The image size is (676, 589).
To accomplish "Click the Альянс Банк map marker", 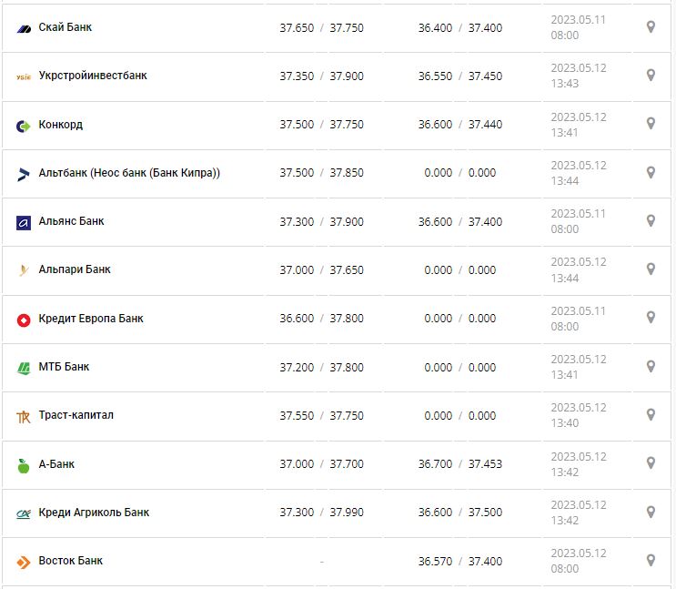I will coord(651,221).
